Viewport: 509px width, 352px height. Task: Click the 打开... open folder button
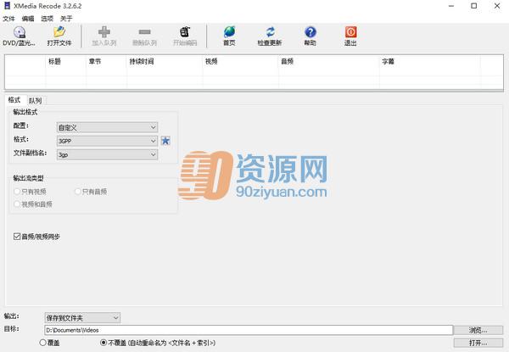click(478, 343)
